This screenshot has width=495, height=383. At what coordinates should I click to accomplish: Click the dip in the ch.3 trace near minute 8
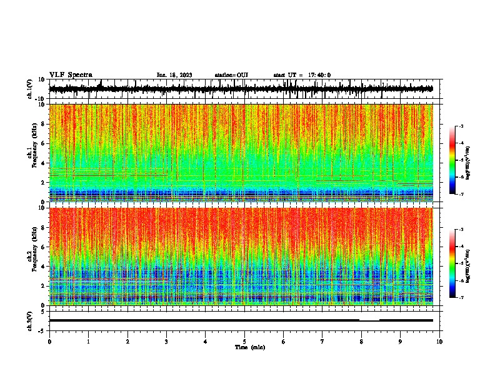(x=369, y=321)
